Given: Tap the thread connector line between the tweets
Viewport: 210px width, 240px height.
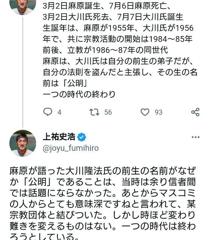Looking at the screenshot, I should click(x=23, y=72).
